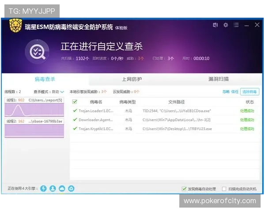The image size is (265, 212).
Task: Click the magnifier scan progress icon
Action: click(38, 51)
